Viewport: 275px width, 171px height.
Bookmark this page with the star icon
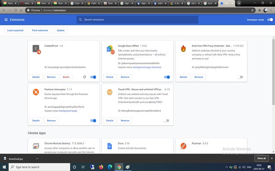coord(252,10)
